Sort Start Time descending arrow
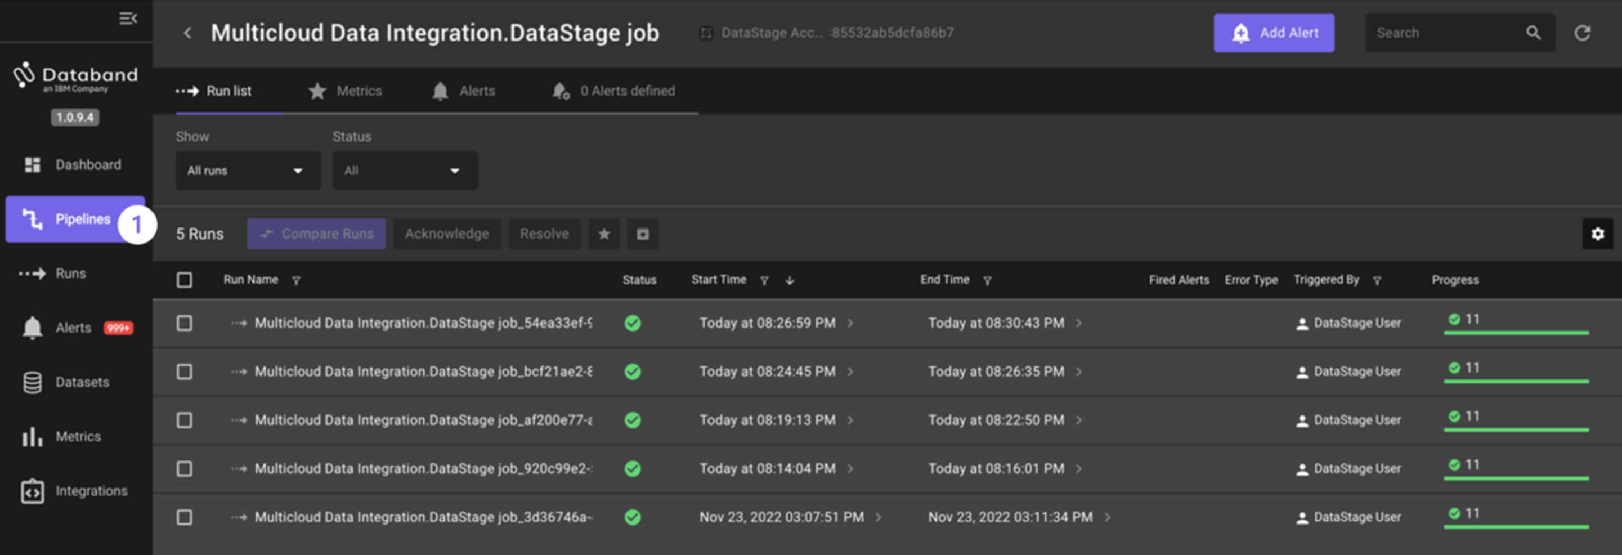 coord(790,280)
